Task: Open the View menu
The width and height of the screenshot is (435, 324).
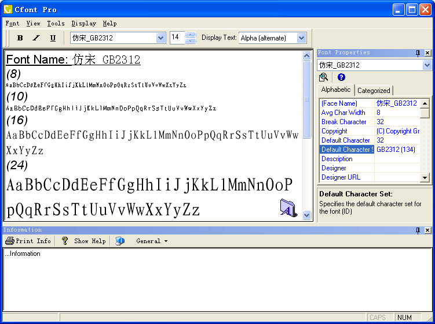Action: click(33, 24)
